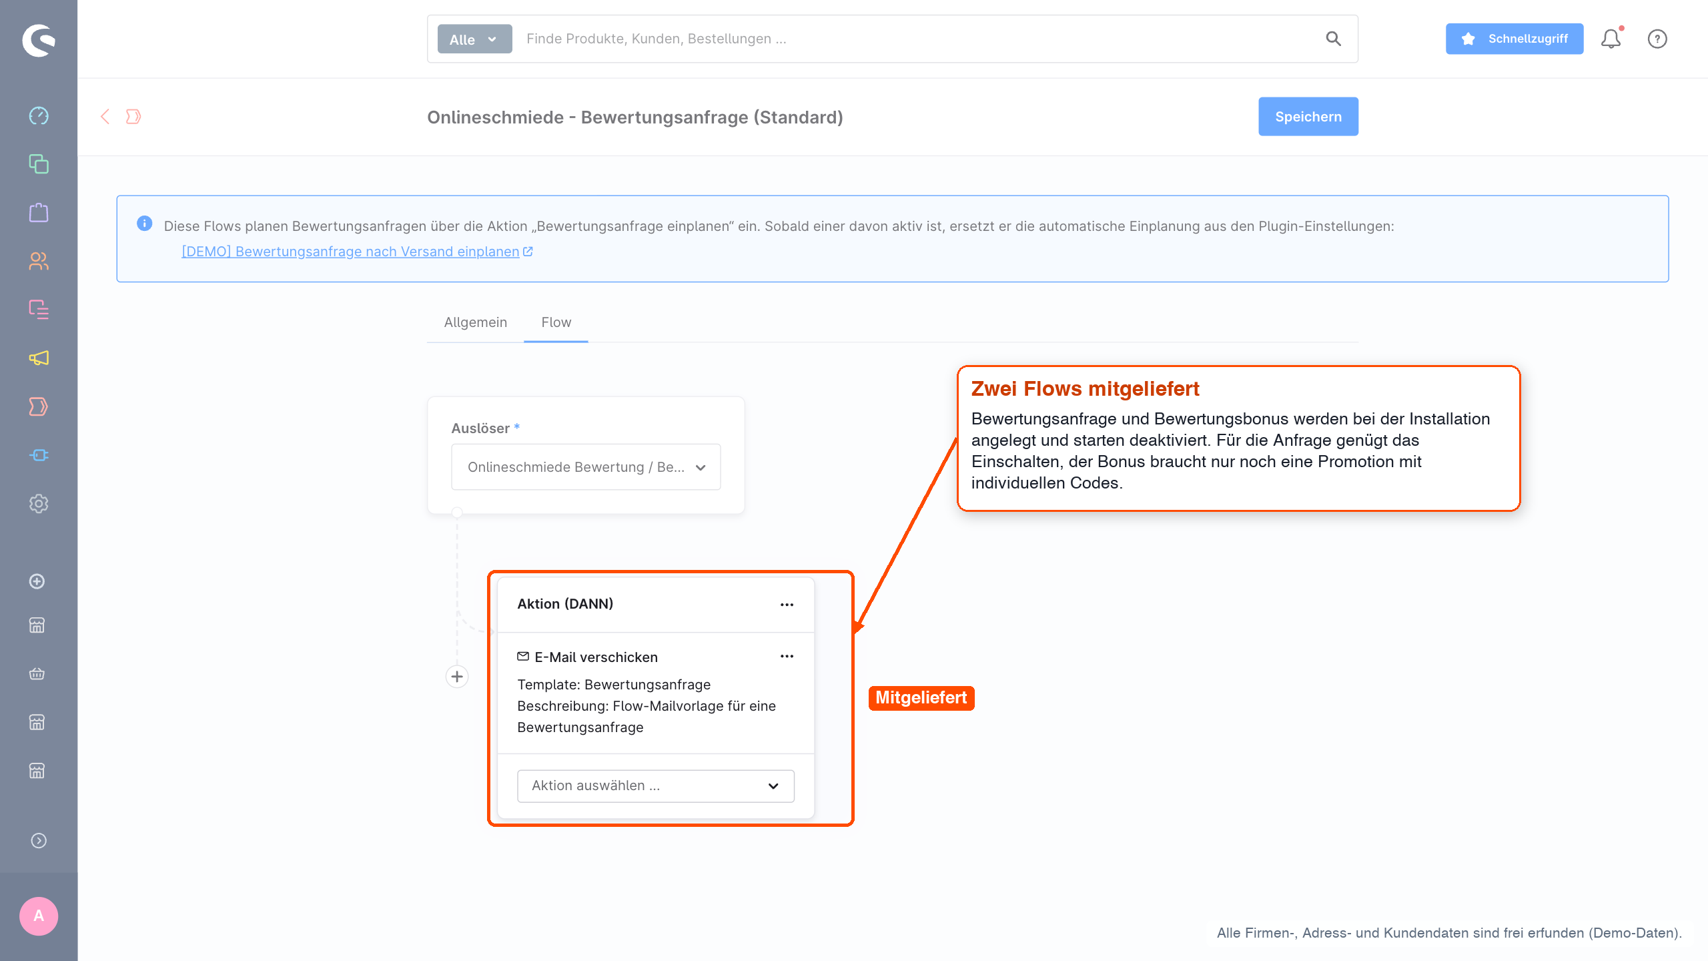Screen dimensions: 1708x961
Task: Open the Alle search filter dropdown
Action: point(474,39)
